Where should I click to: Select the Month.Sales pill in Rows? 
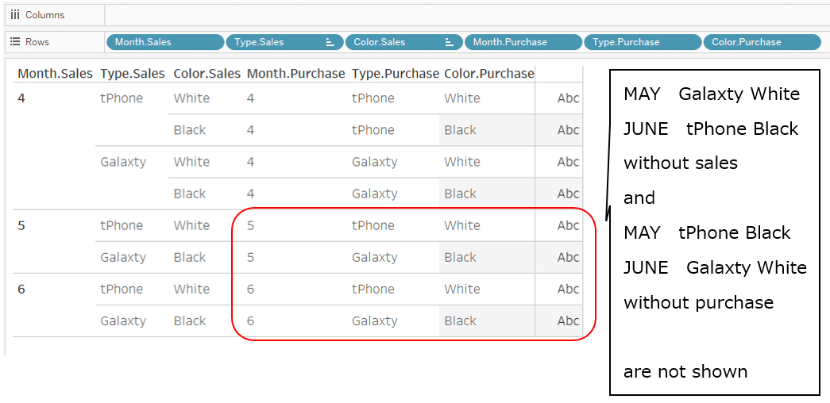coord(165,42)
